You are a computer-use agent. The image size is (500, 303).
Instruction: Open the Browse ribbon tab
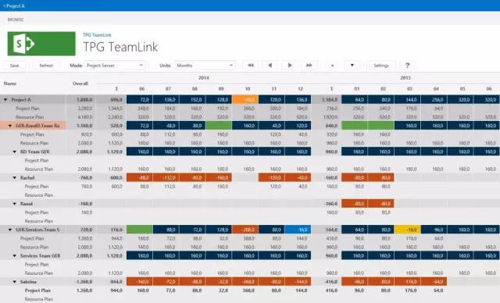(16, 20)
